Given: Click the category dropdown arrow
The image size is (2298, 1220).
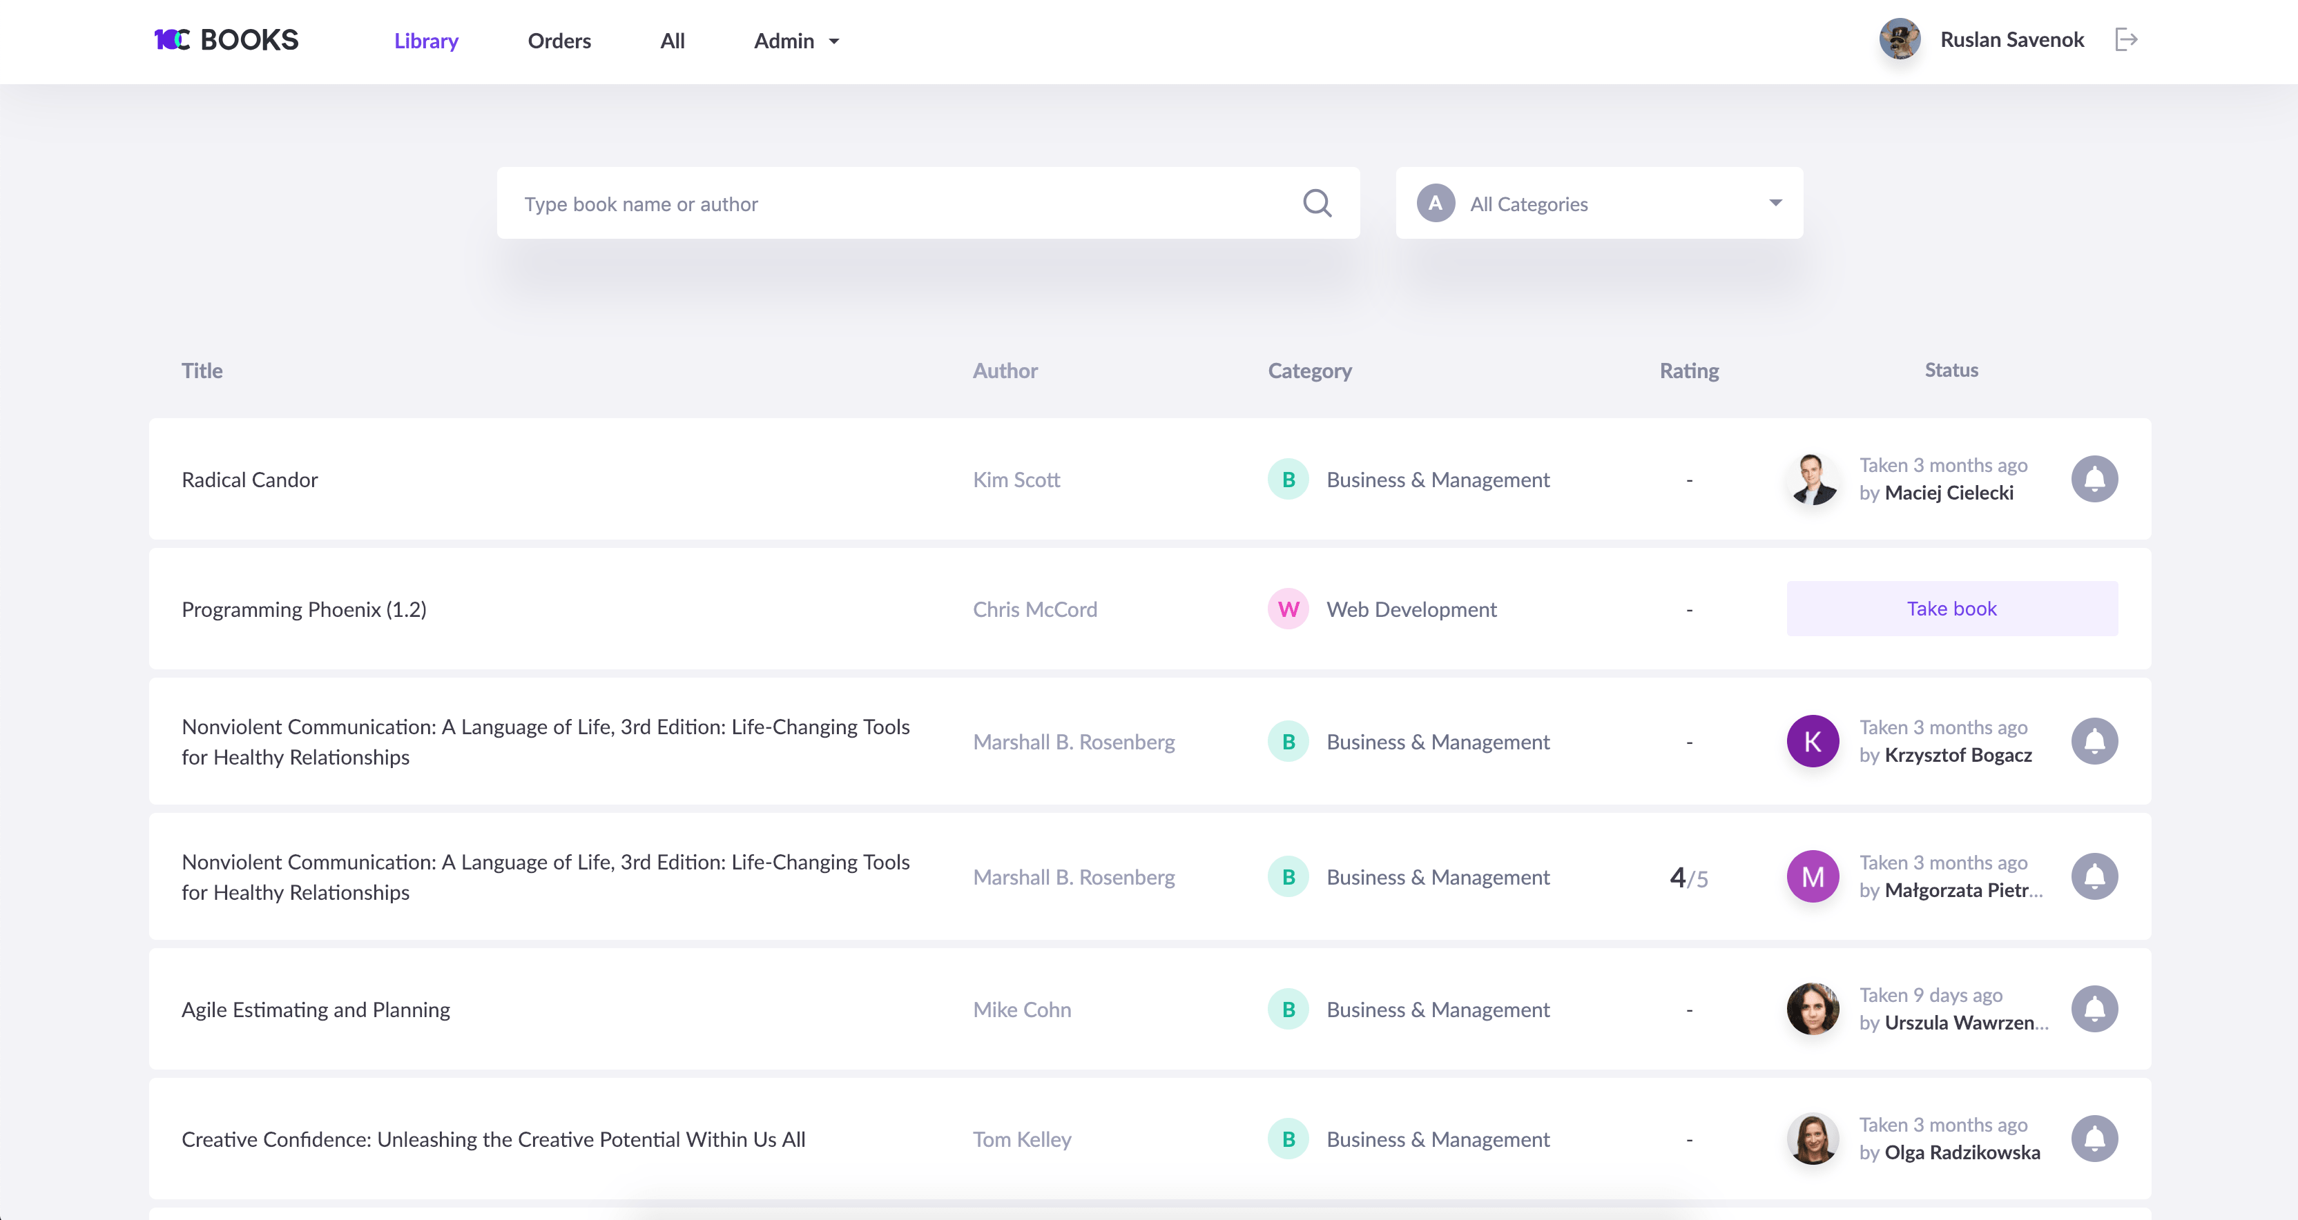Looking at the screenshot, I should pyautogui.click(x=1775, y=204).
